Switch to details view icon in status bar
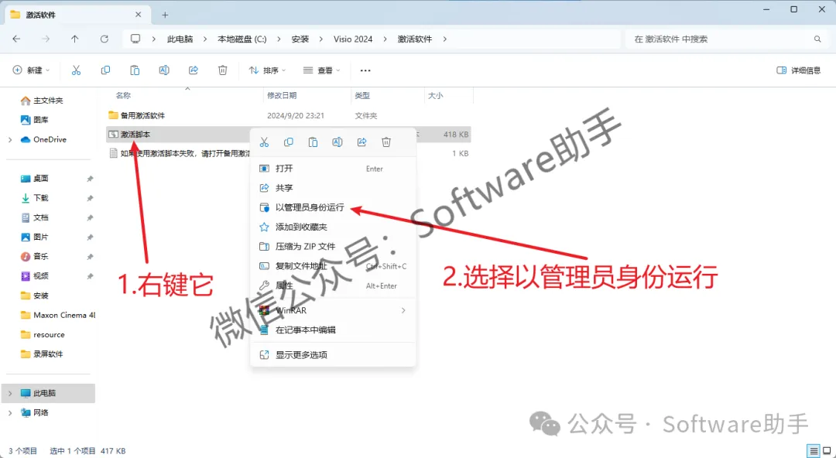This screenshot has width=836, height=458. click(x=813, y=451)
